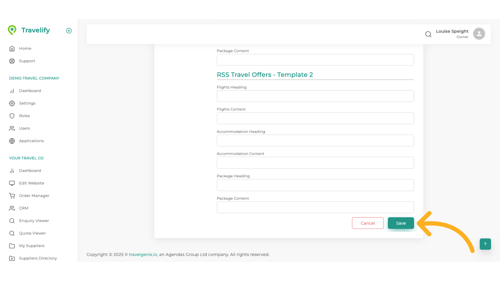Open CRM in the sidebar

coord(23,208)
